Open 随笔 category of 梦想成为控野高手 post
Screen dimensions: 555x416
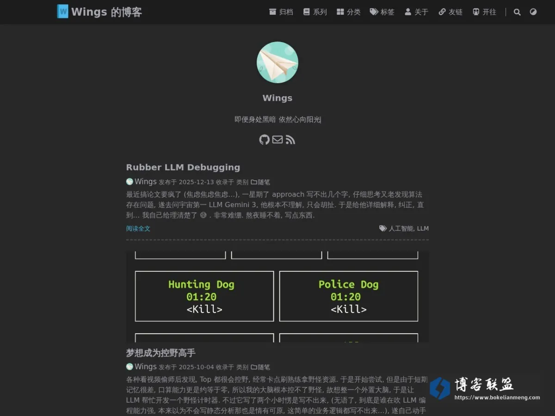coord(260,367)
